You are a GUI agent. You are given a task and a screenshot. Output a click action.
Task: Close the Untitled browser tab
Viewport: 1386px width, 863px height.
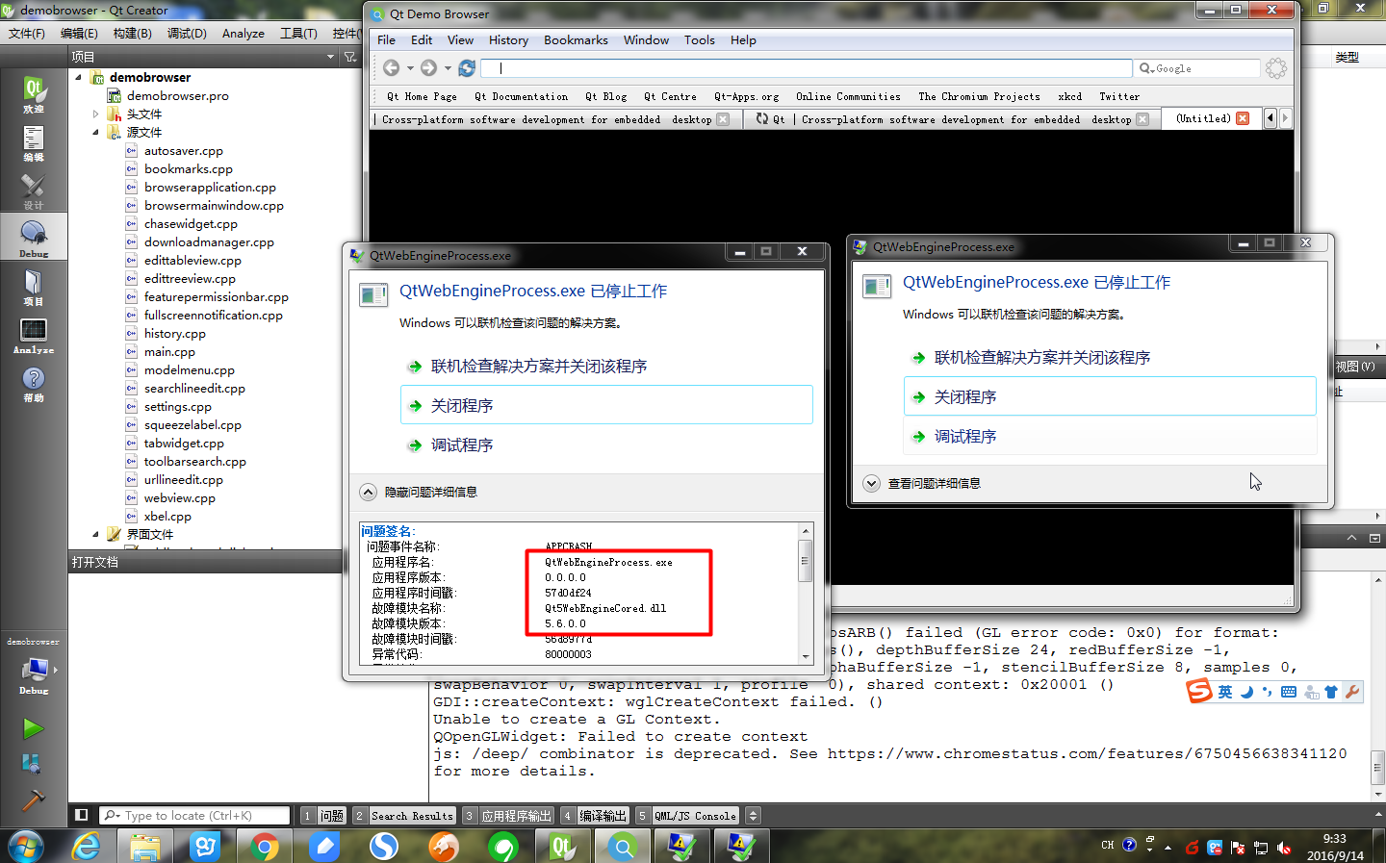(x=1243, y=118)
